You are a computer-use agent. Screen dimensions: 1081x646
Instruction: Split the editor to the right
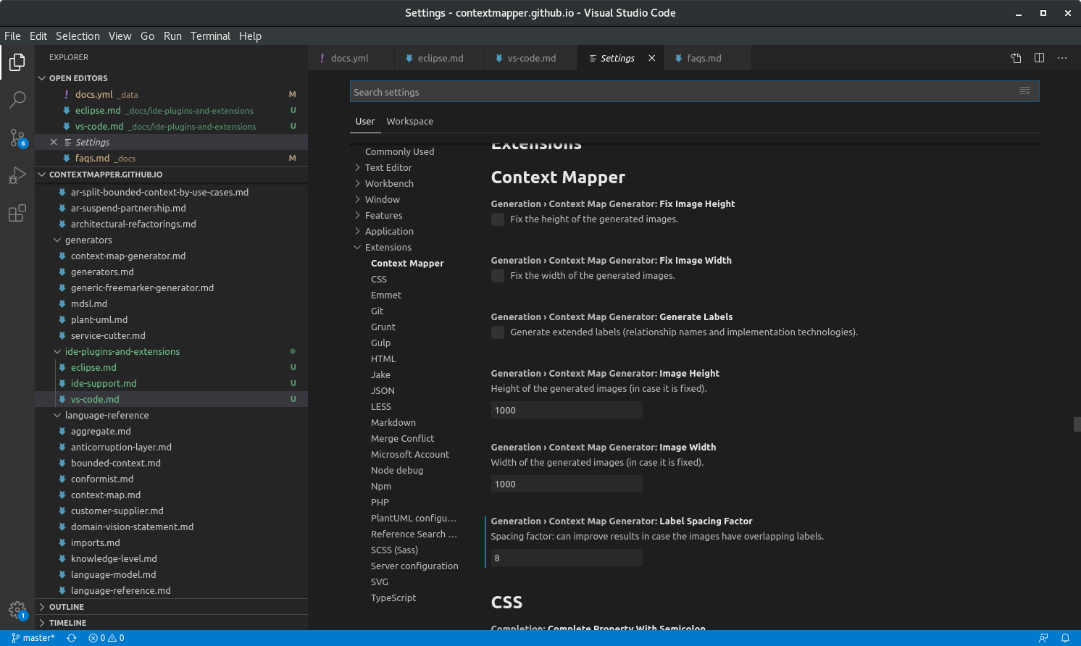click(x=1039, y=58)
